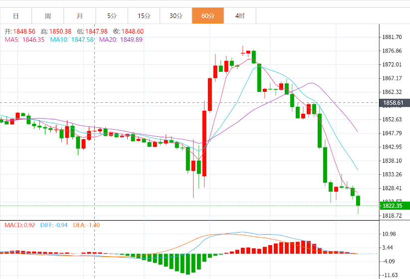This screenshot has height=279, width=410.
Task: Click the -11.63 MACD axis label
Action: tap(390, 275)
